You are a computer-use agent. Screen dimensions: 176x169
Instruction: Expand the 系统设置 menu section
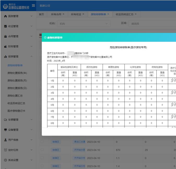[x=32, y=160]
